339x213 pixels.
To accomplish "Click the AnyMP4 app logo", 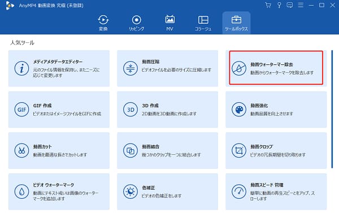I will tap(10, 6).
